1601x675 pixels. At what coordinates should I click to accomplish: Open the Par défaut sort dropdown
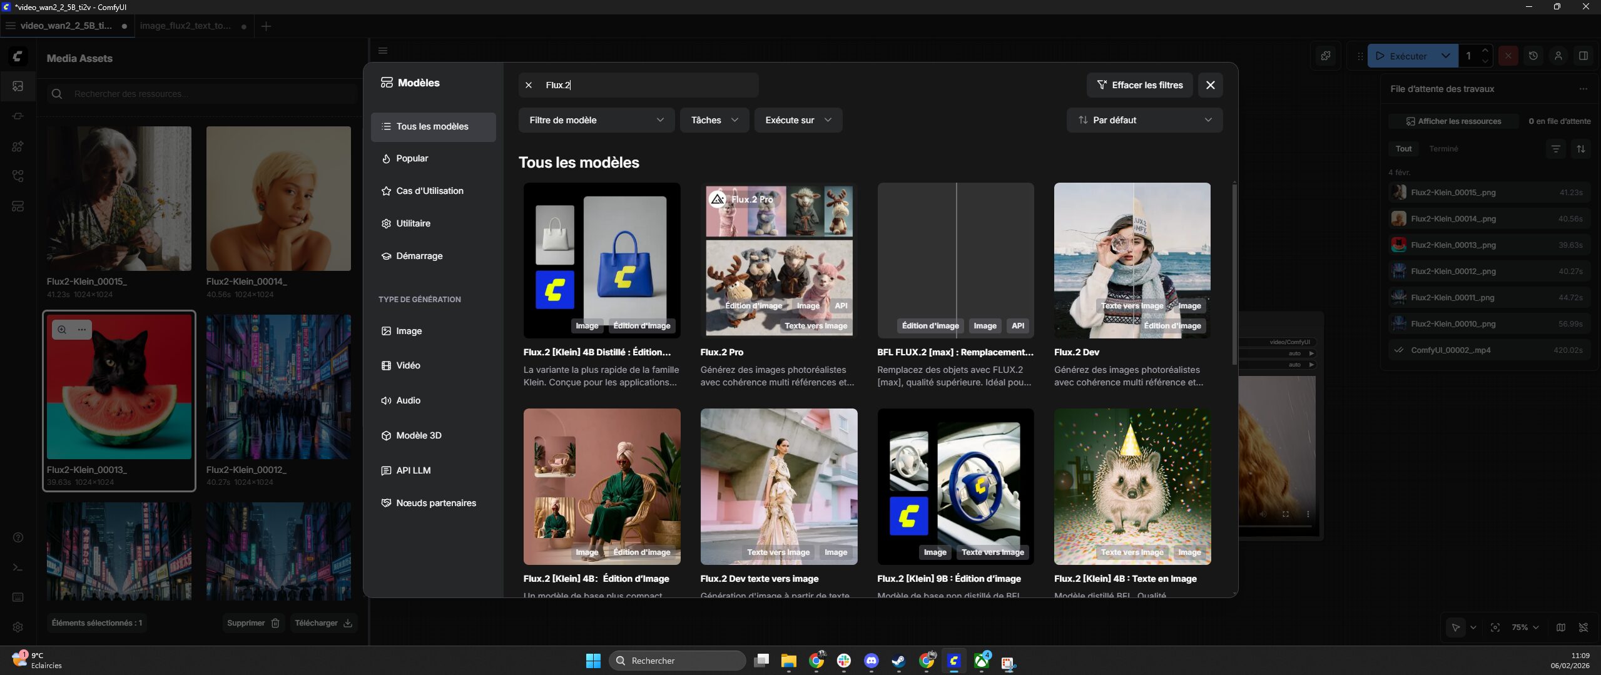coord(1144,120)
